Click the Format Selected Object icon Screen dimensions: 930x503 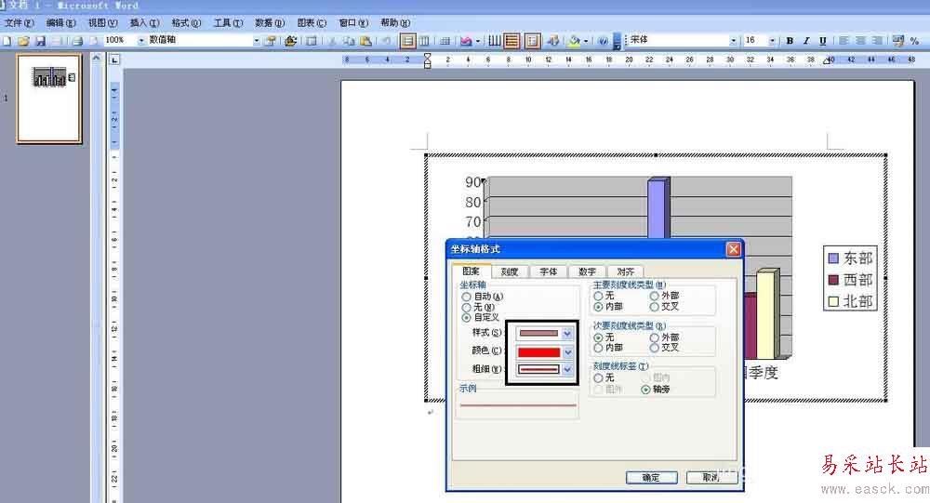tap(271, 41)
